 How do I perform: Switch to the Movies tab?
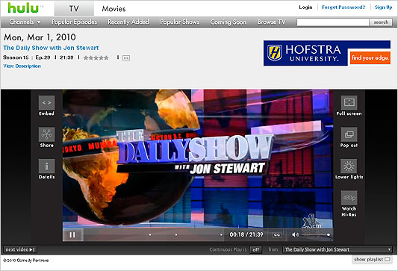pos(114,9)
